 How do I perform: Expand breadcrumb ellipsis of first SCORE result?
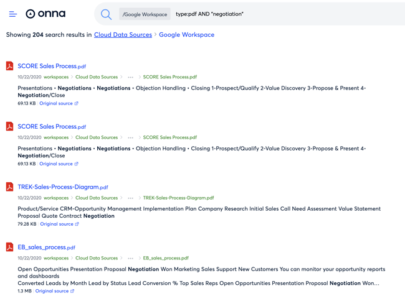click(130, 77)
